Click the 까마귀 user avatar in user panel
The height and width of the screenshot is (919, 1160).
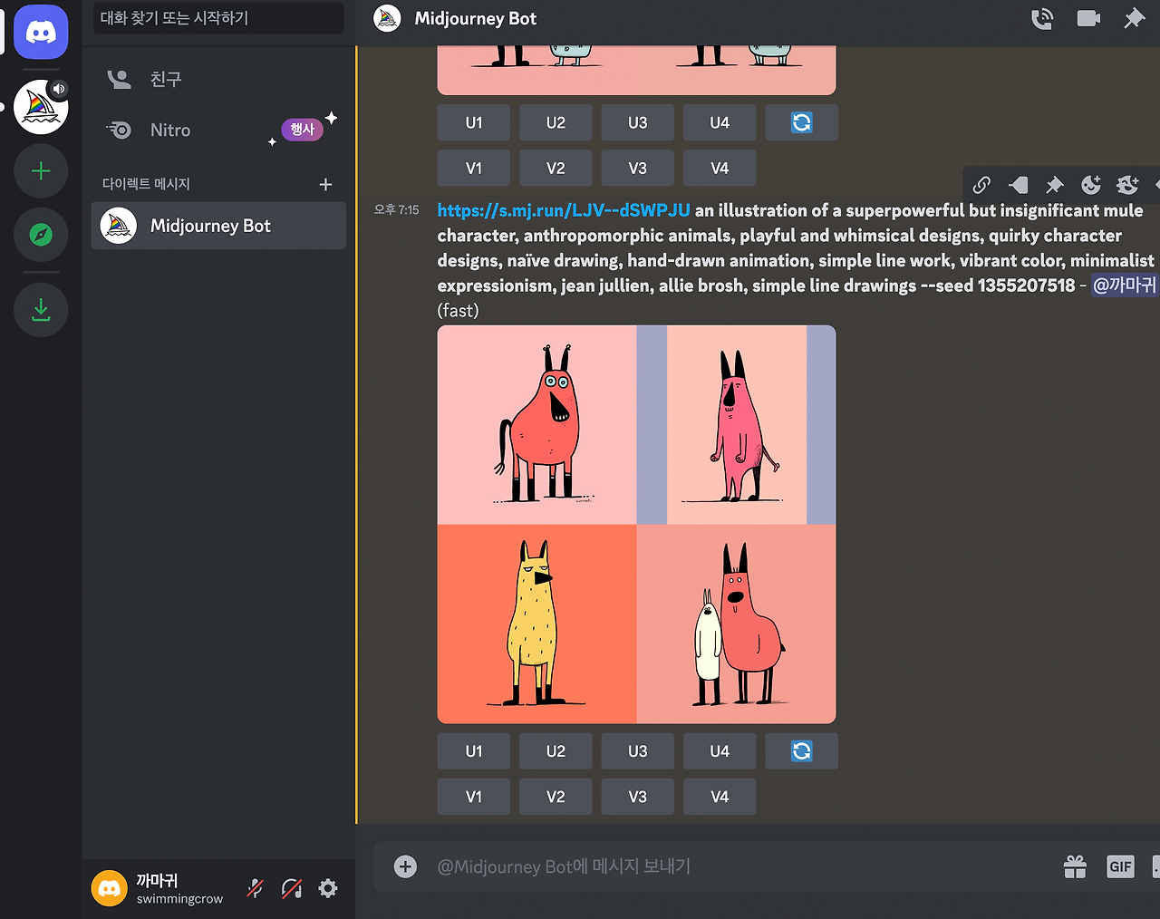tap(110, 888)
